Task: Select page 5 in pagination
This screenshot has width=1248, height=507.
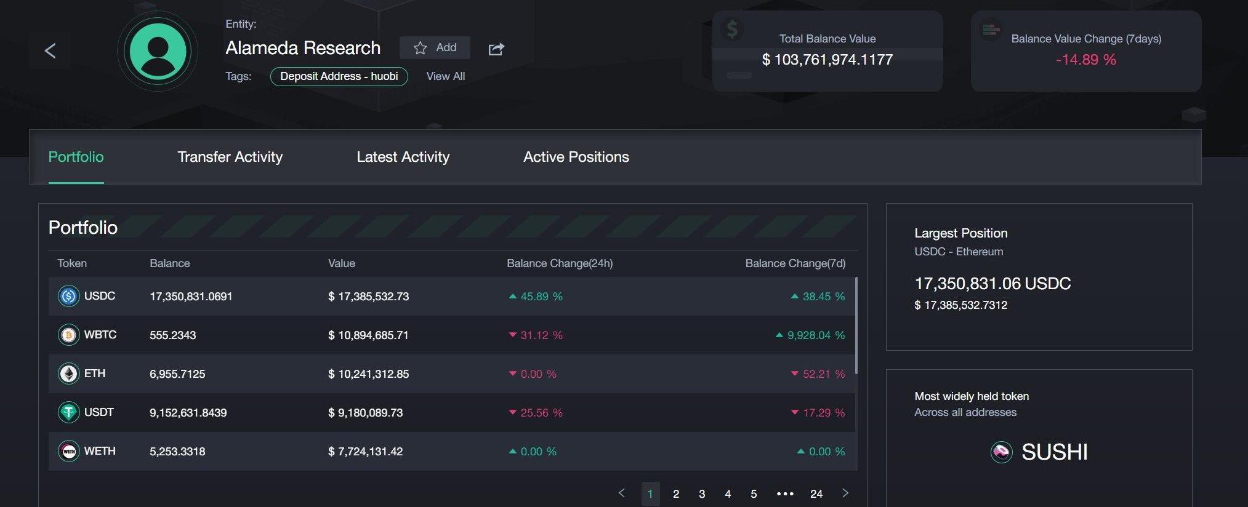Action: tap(754, 493)
